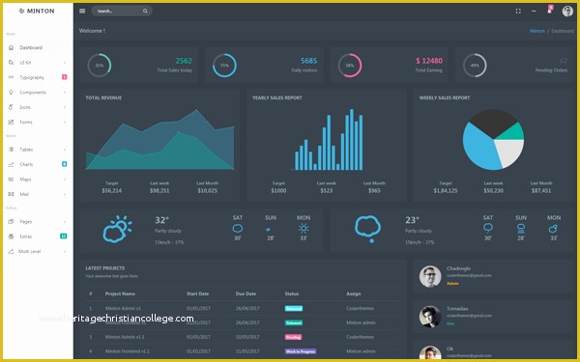Expand the Forms submenu arrow
The height and width of the screenshot is (362, 580).
(65, 123)
